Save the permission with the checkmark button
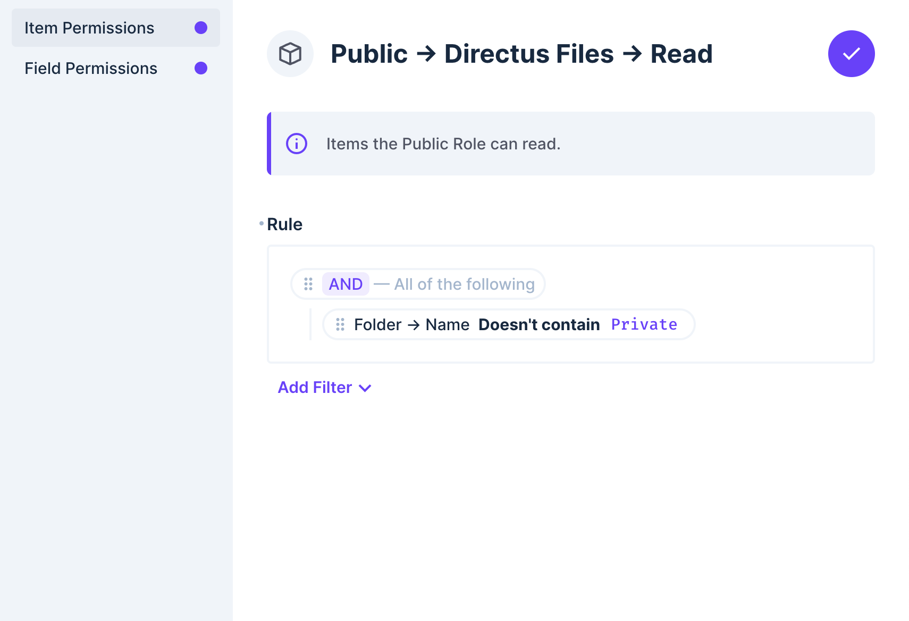Screen dimensions: 909x621 click(851, 53)
